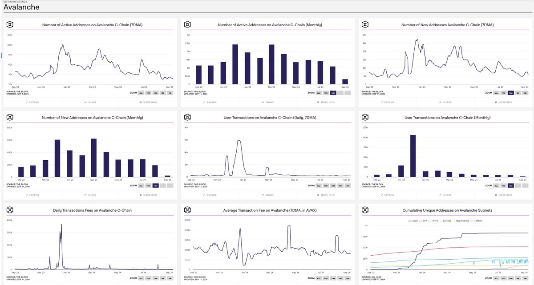The height and width of the screenshot is (285, 534).
Task: Expand the New Addresses 7DMA chart
Action: tap(387, 102)
